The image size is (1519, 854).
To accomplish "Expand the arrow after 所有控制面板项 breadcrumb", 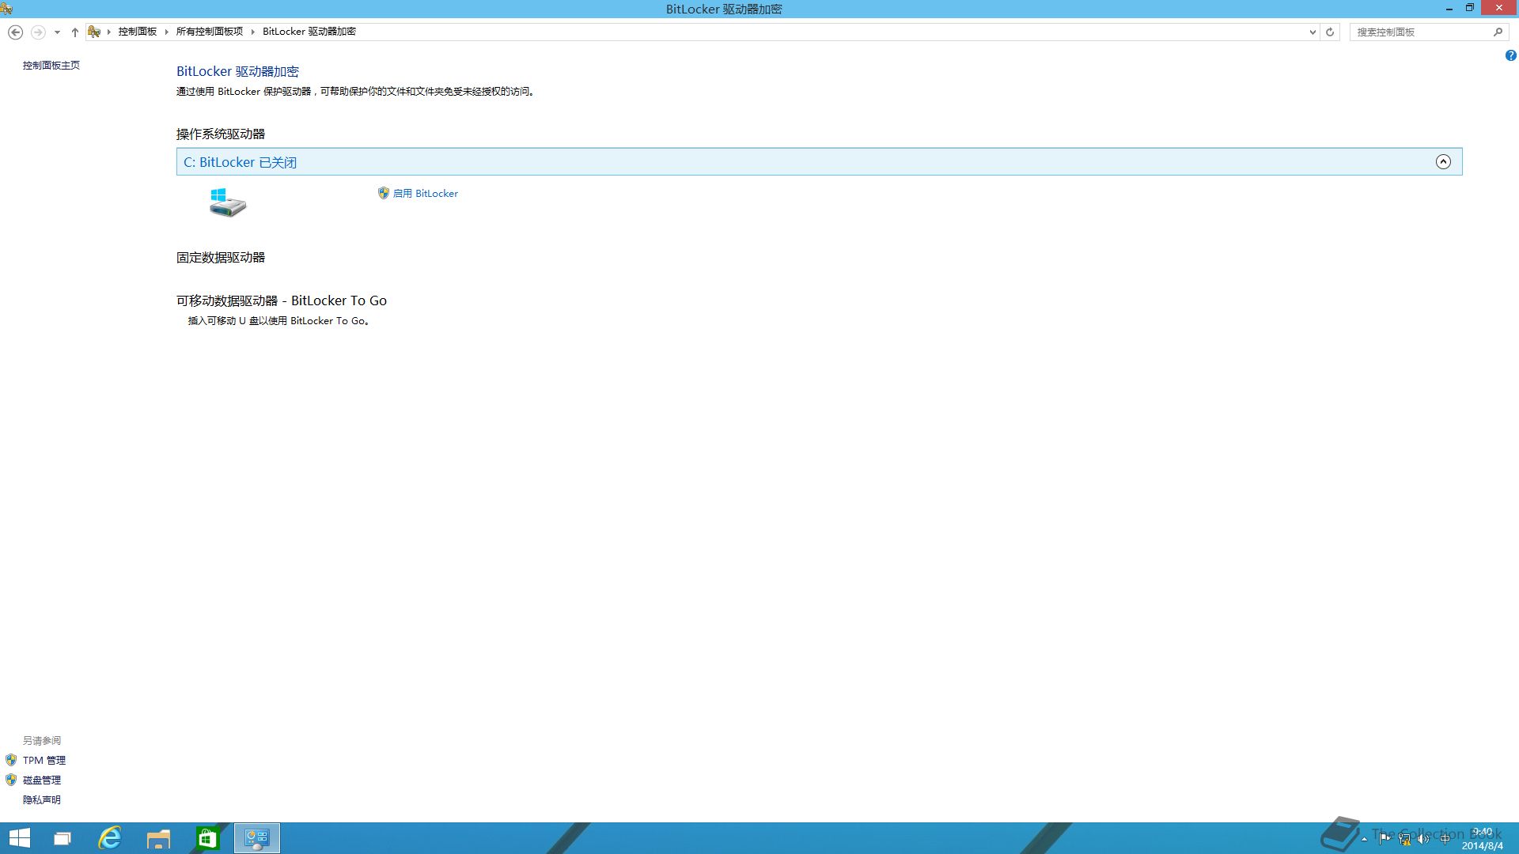I will (253, 32).
